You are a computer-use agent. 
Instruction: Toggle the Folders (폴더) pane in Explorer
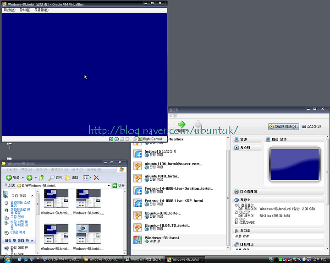click(71, 178)
